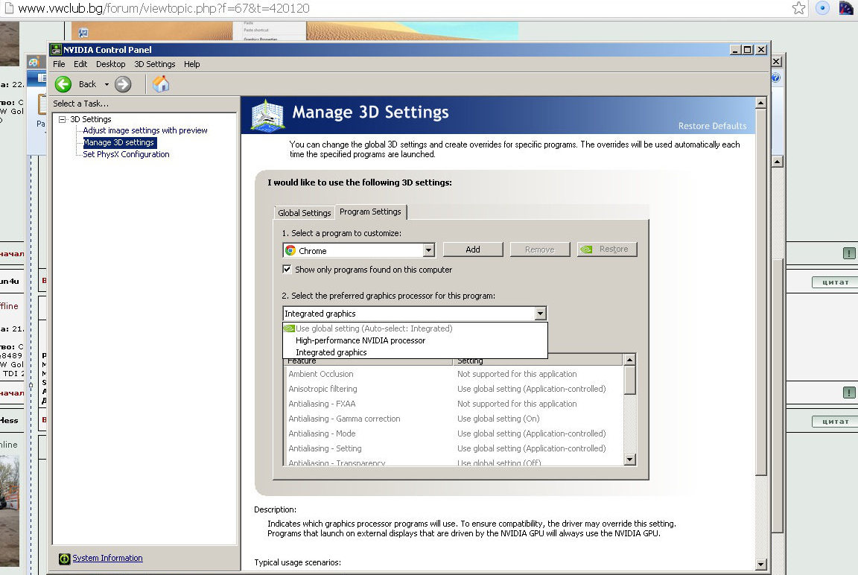This screenshot has height=575, width=858.
Task: Click the Restore Defaults link
Action: click(x=712, y=126)
